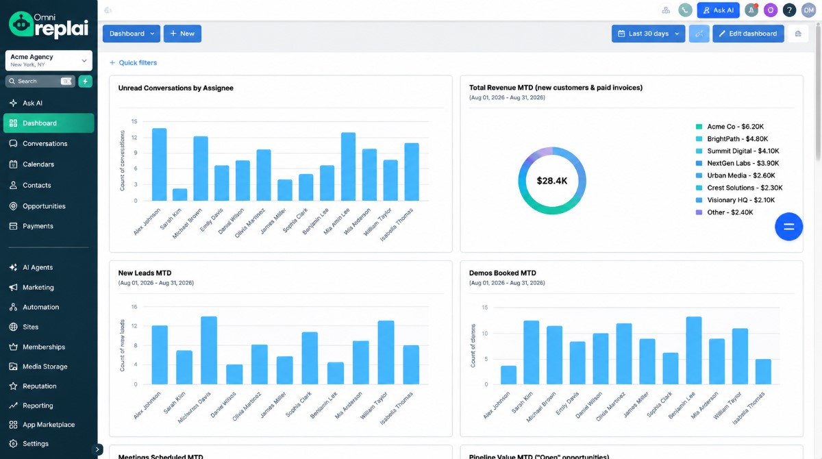The image size is (822, 459).
Task: Click William Taylor's bar in New Leads chart
Action: click(386, 352)
